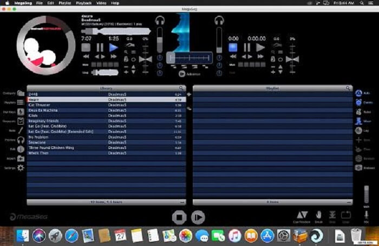Open the Edit menu
379x246 pixels.
50,3
